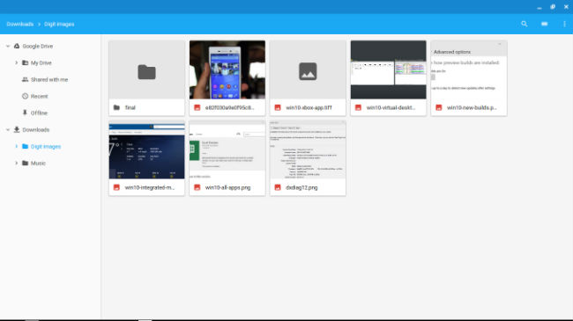The width and height of the screenshot is (573, 321).
Task: Click the win10-integrated-m file name
Action: pyautogui.click(x=150, y=187)
